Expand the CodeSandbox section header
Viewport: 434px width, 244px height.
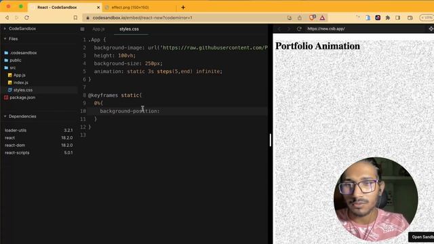(22, 28)
